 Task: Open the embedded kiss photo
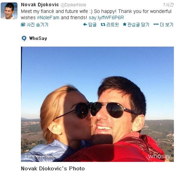[97, 104]
